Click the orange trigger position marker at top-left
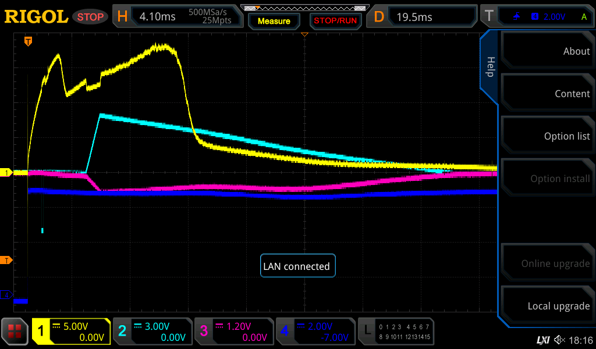The height and width of the screenshot is (349, 596). point(27,41)
